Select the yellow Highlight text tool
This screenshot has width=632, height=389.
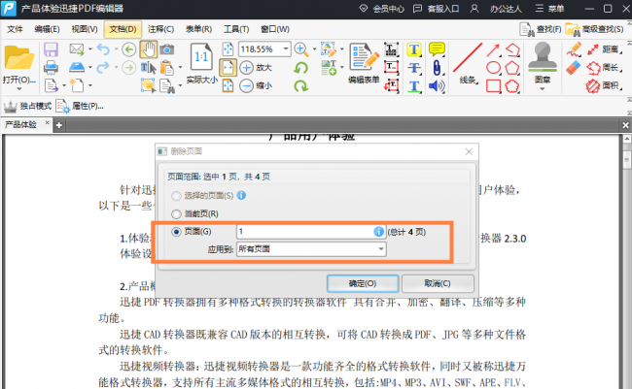(x=414, y=49)
